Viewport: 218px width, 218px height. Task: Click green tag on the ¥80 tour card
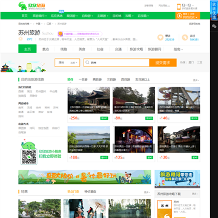(x=150, y=118)
